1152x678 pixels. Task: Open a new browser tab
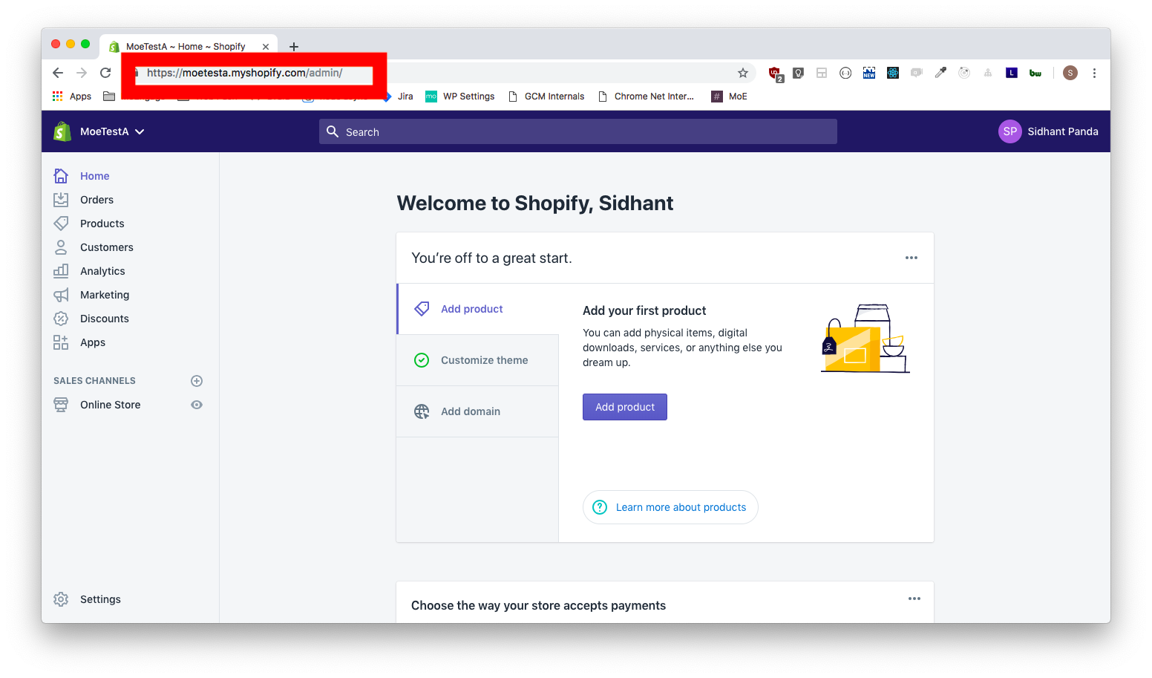pos(294,46)
